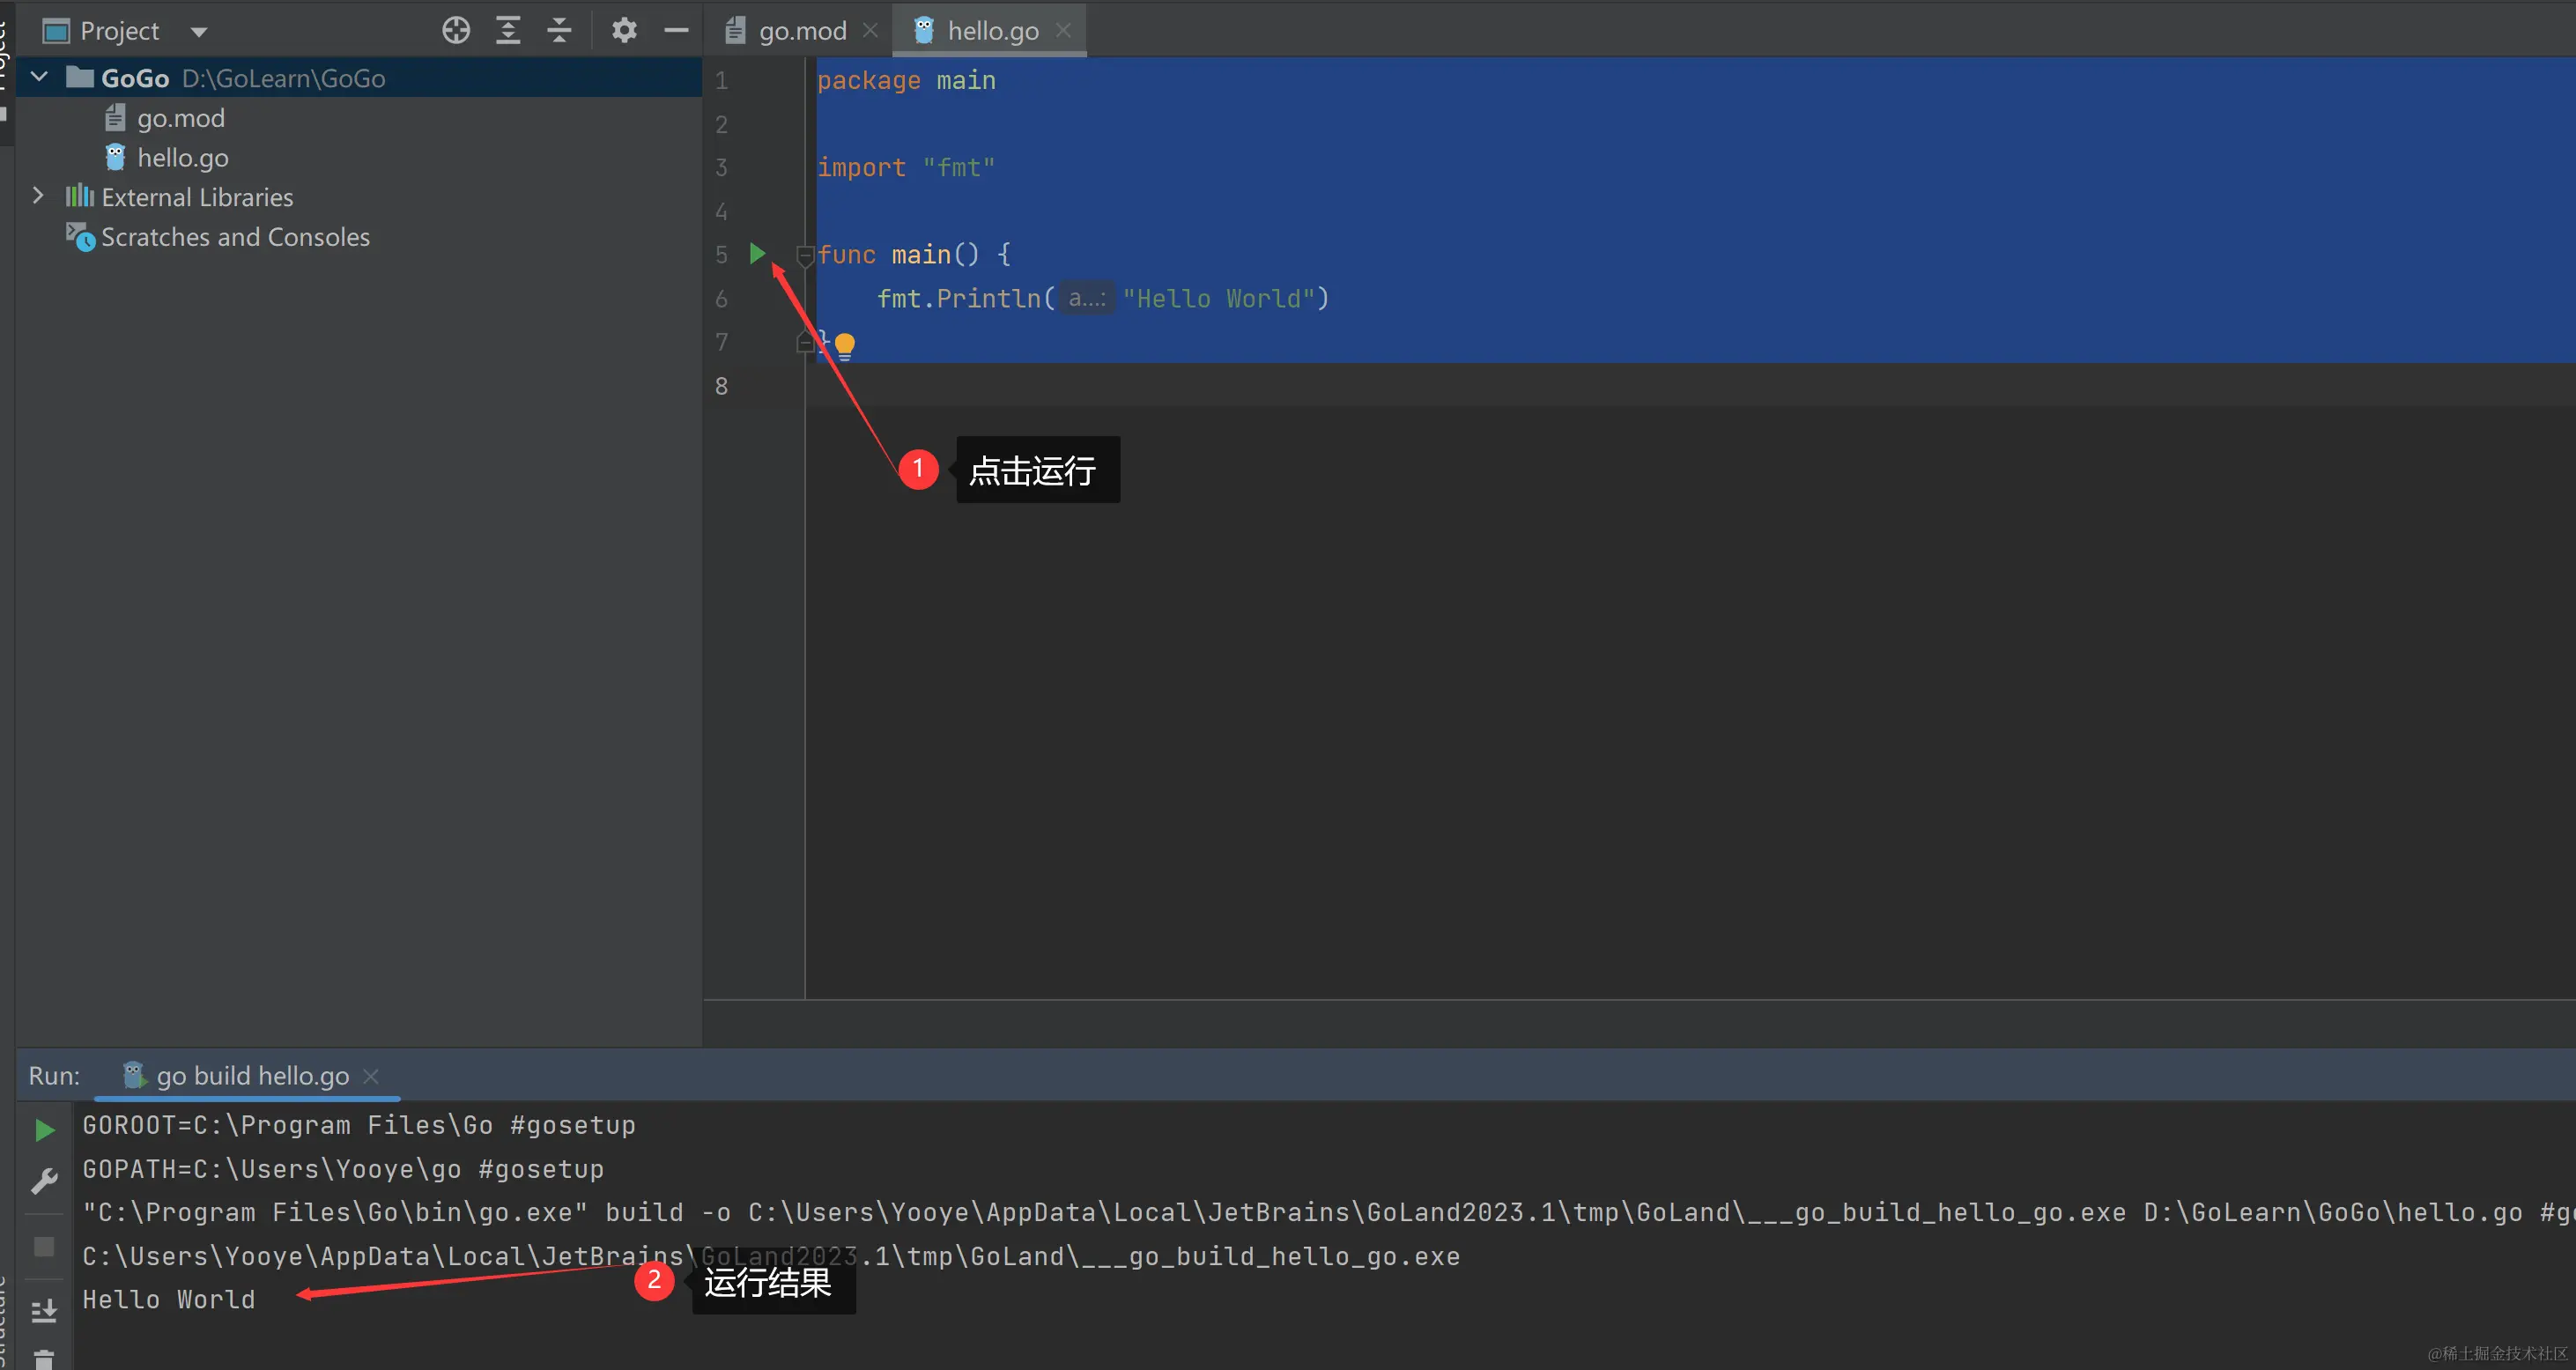
Task: Open the Project view dropdown
Action: 198,31
